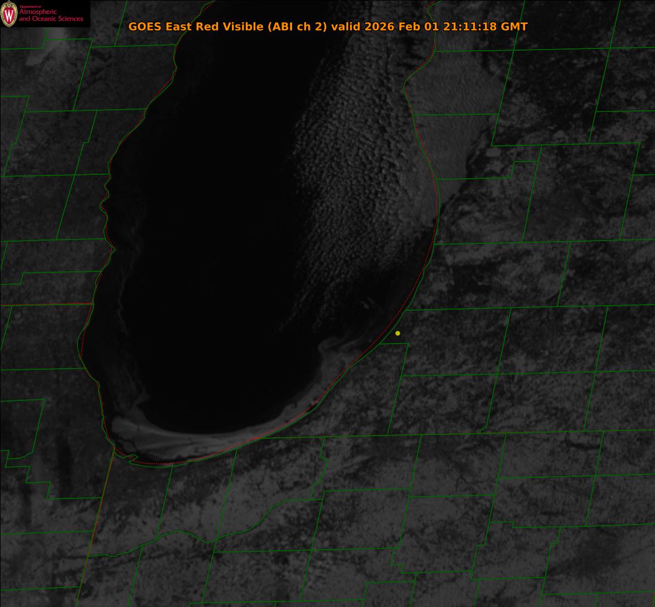This screenshot has height=607, width=655.
Task: Click the small harbor notch at lake's southern tip
Action: (133, 458)
